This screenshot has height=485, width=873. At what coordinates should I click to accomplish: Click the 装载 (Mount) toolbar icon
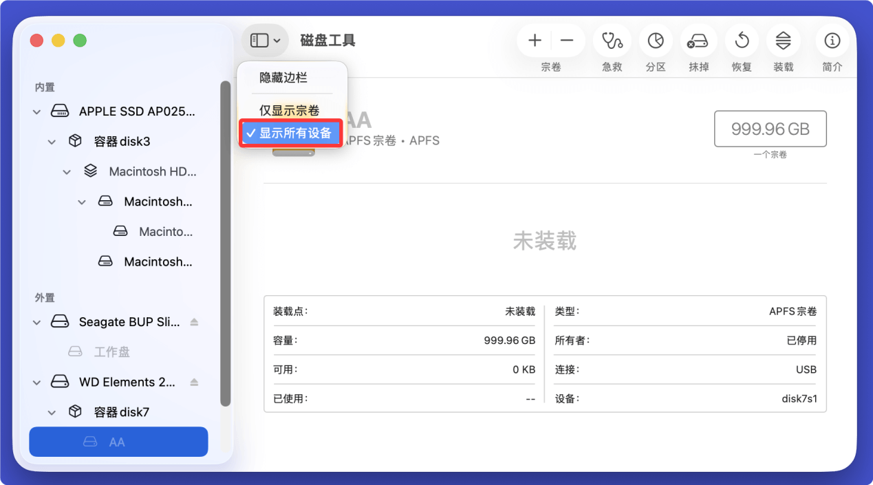point(784,40)
